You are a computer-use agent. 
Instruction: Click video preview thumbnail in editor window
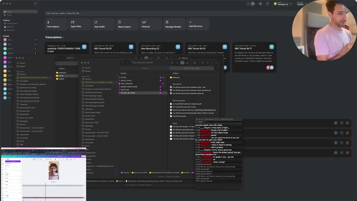[54, 170]
